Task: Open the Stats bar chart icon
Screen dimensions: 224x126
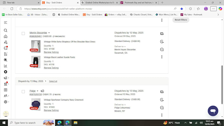Action: 5,66
